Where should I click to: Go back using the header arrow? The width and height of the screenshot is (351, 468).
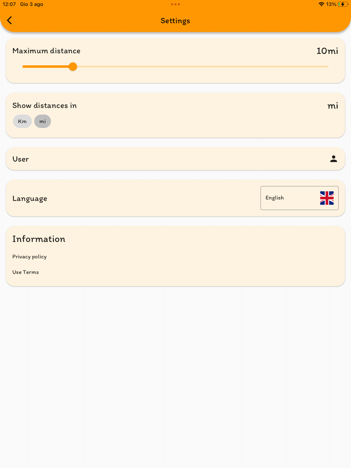pyautogui.click(x=9, y=20)
